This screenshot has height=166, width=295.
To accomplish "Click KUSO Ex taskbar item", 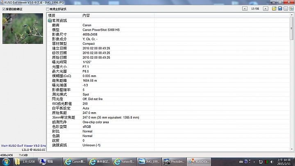I will tap(199, 161).
